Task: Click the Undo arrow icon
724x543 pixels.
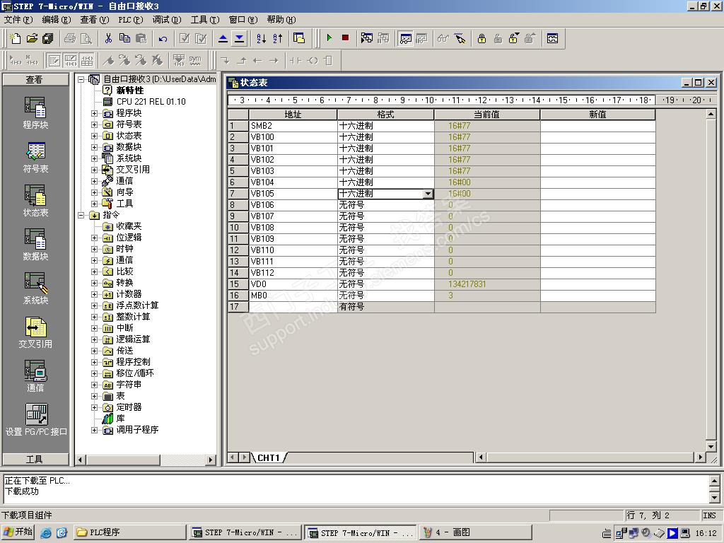Action: click(163, 39)
